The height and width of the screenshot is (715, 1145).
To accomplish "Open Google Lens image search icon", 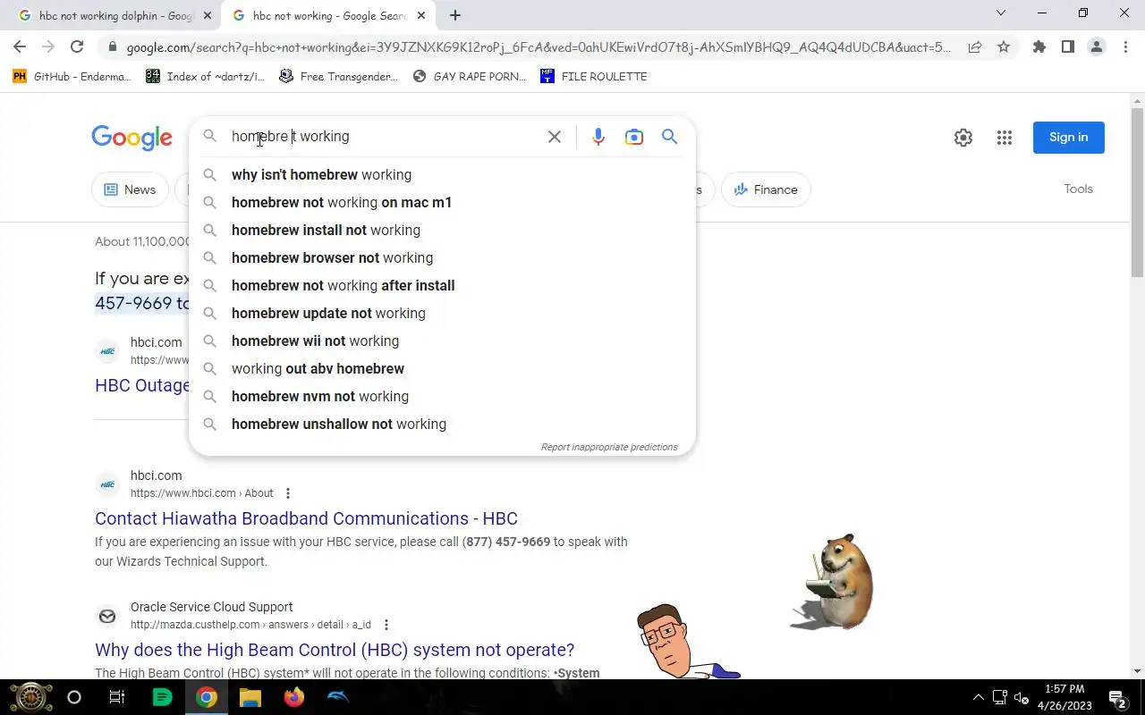I will tap(634, 137).
